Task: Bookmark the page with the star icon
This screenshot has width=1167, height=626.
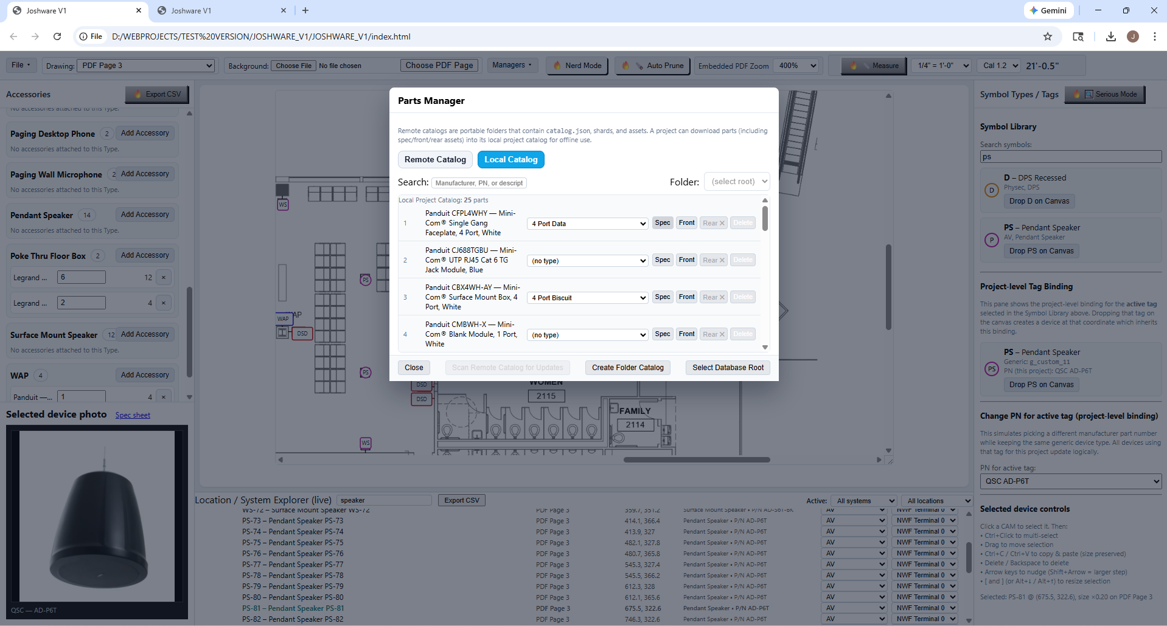Action: pyautogui.click(x=1048, y=36)
